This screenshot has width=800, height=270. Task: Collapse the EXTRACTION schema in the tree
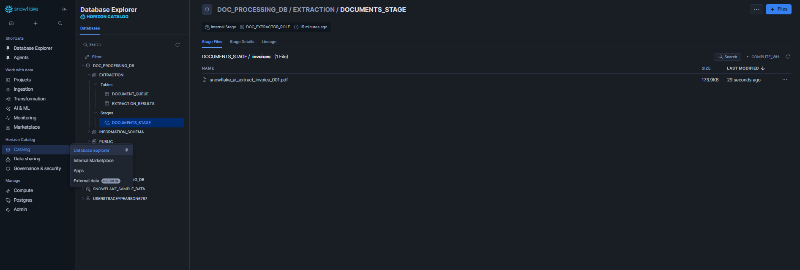89,75
